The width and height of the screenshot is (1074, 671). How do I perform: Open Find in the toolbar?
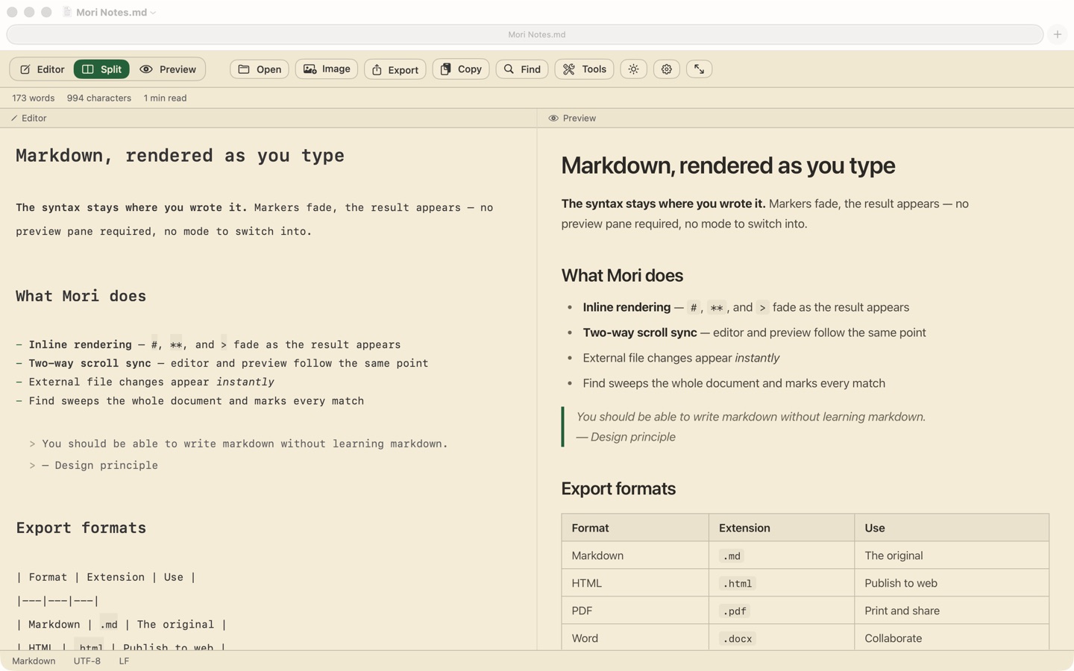pos(522,69)
